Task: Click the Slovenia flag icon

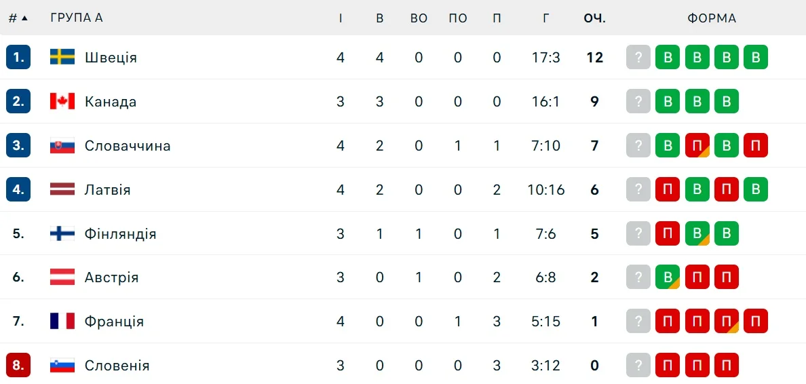Action: tap(62, 365)
